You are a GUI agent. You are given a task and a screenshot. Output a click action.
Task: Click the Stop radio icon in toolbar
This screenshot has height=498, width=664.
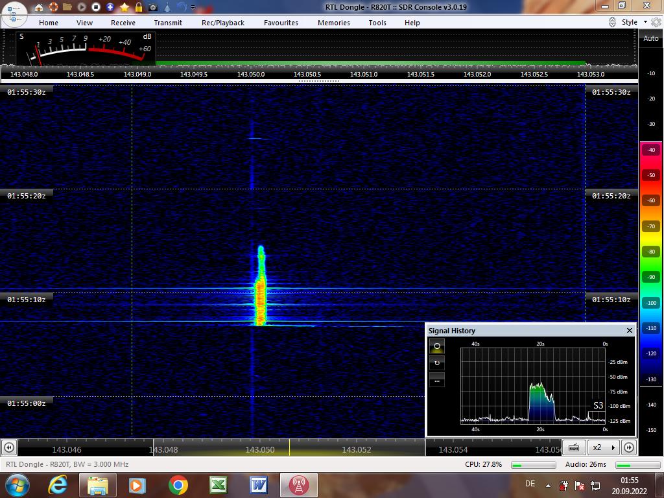point(96,7)
